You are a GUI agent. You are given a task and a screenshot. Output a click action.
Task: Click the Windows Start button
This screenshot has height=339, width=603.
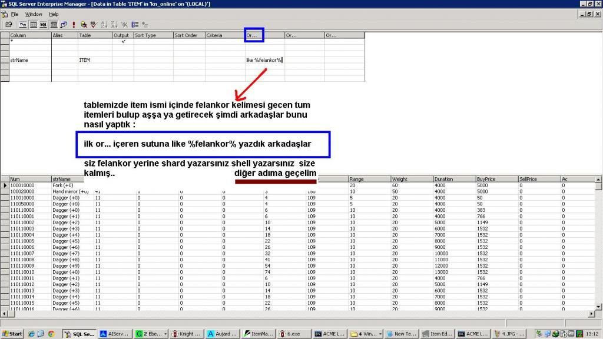click(12, 334)
